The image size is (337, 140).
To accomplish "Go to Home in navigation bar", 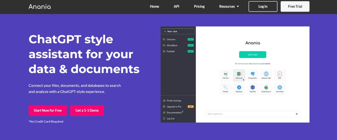I will pos(154,6).
